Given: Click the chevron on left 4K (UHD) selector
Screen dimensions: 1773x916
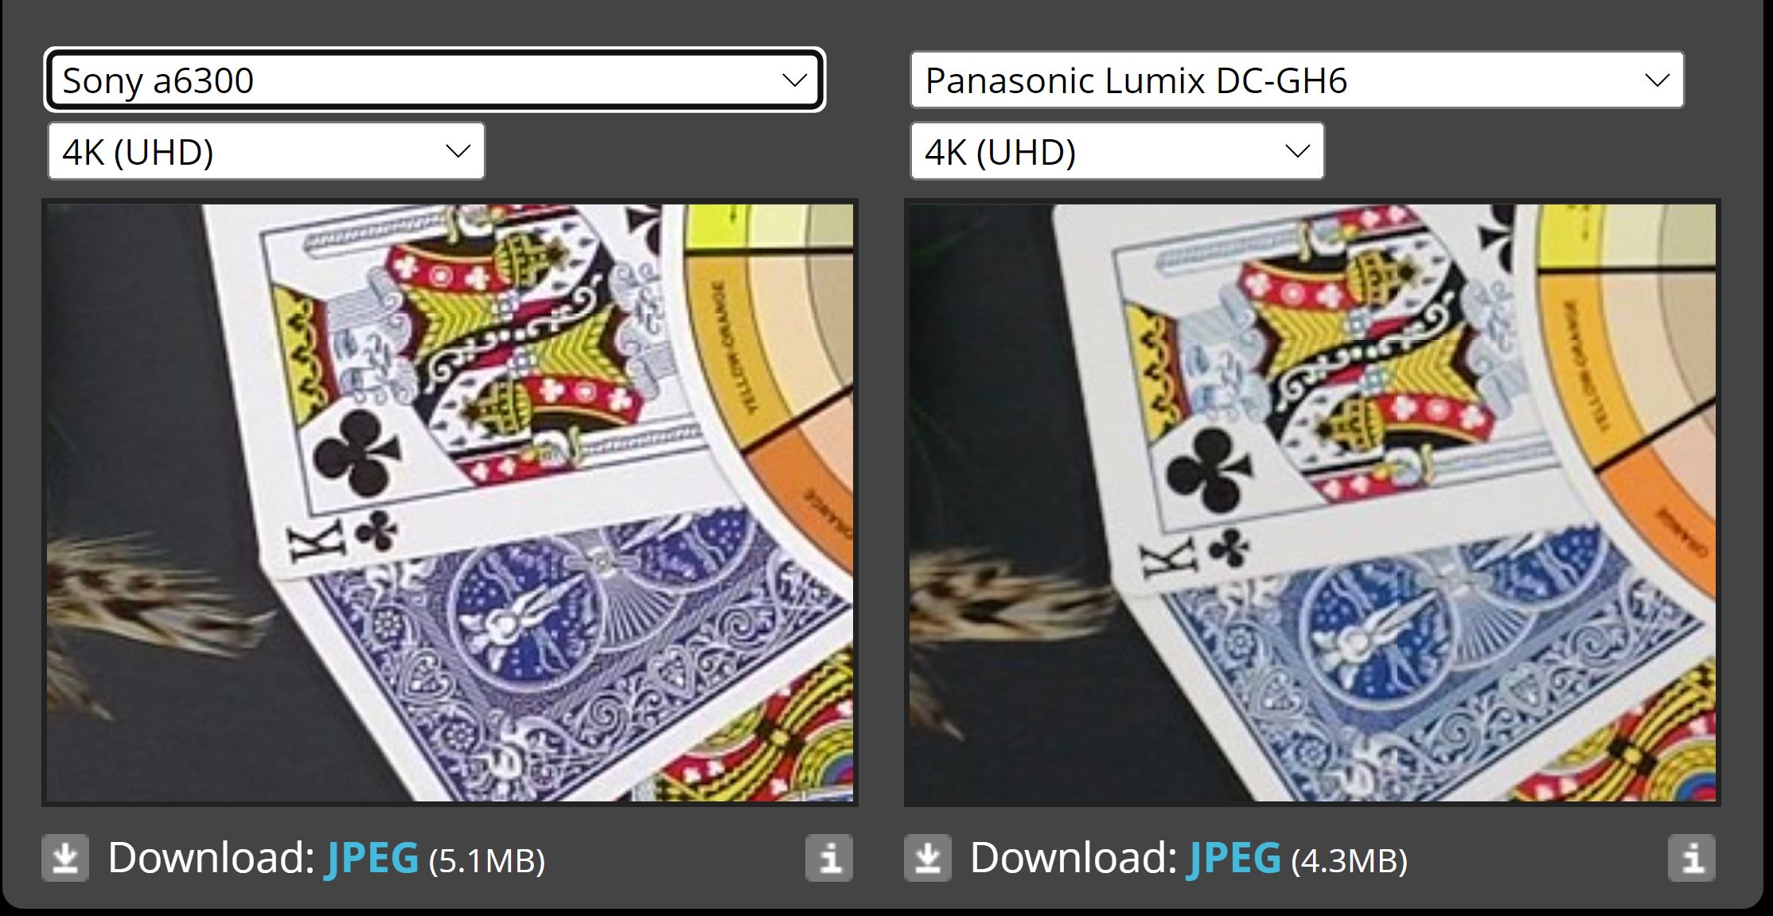Looking at the screenshot, I should 458,151.
